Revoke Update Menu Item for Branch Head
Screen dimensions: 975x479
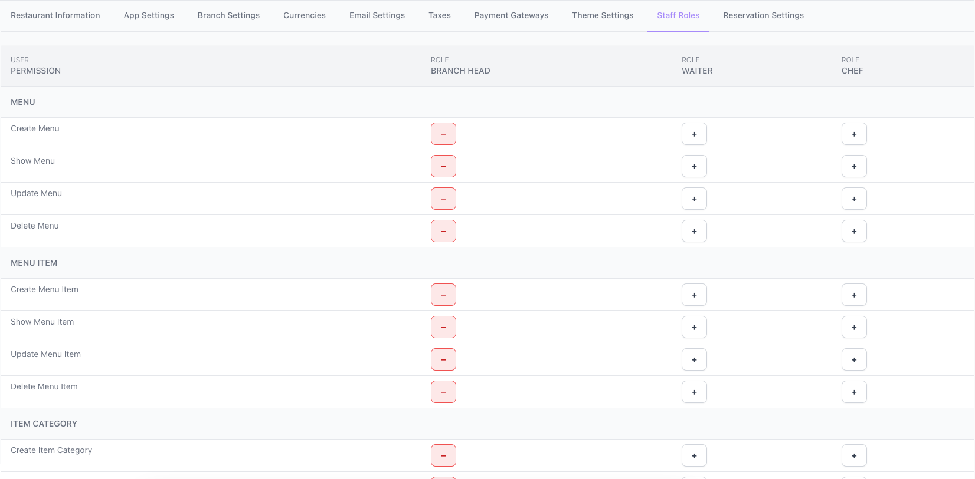pyautogui.click(x=443, y=359)
